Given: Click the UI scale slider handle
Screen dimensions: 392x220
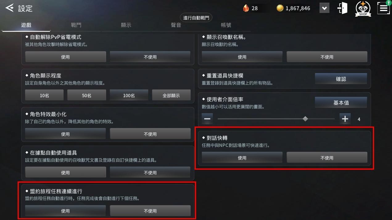Looking at the screenshot, I should (x=305, y=119).
